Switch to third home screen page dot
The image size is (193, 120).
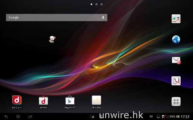[101, 4]
